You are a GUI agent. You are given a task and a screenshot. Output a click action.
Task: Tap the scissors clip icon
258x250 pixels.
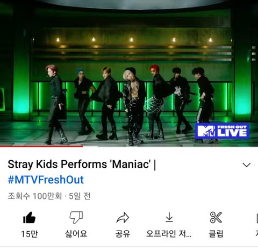point(216,217)
